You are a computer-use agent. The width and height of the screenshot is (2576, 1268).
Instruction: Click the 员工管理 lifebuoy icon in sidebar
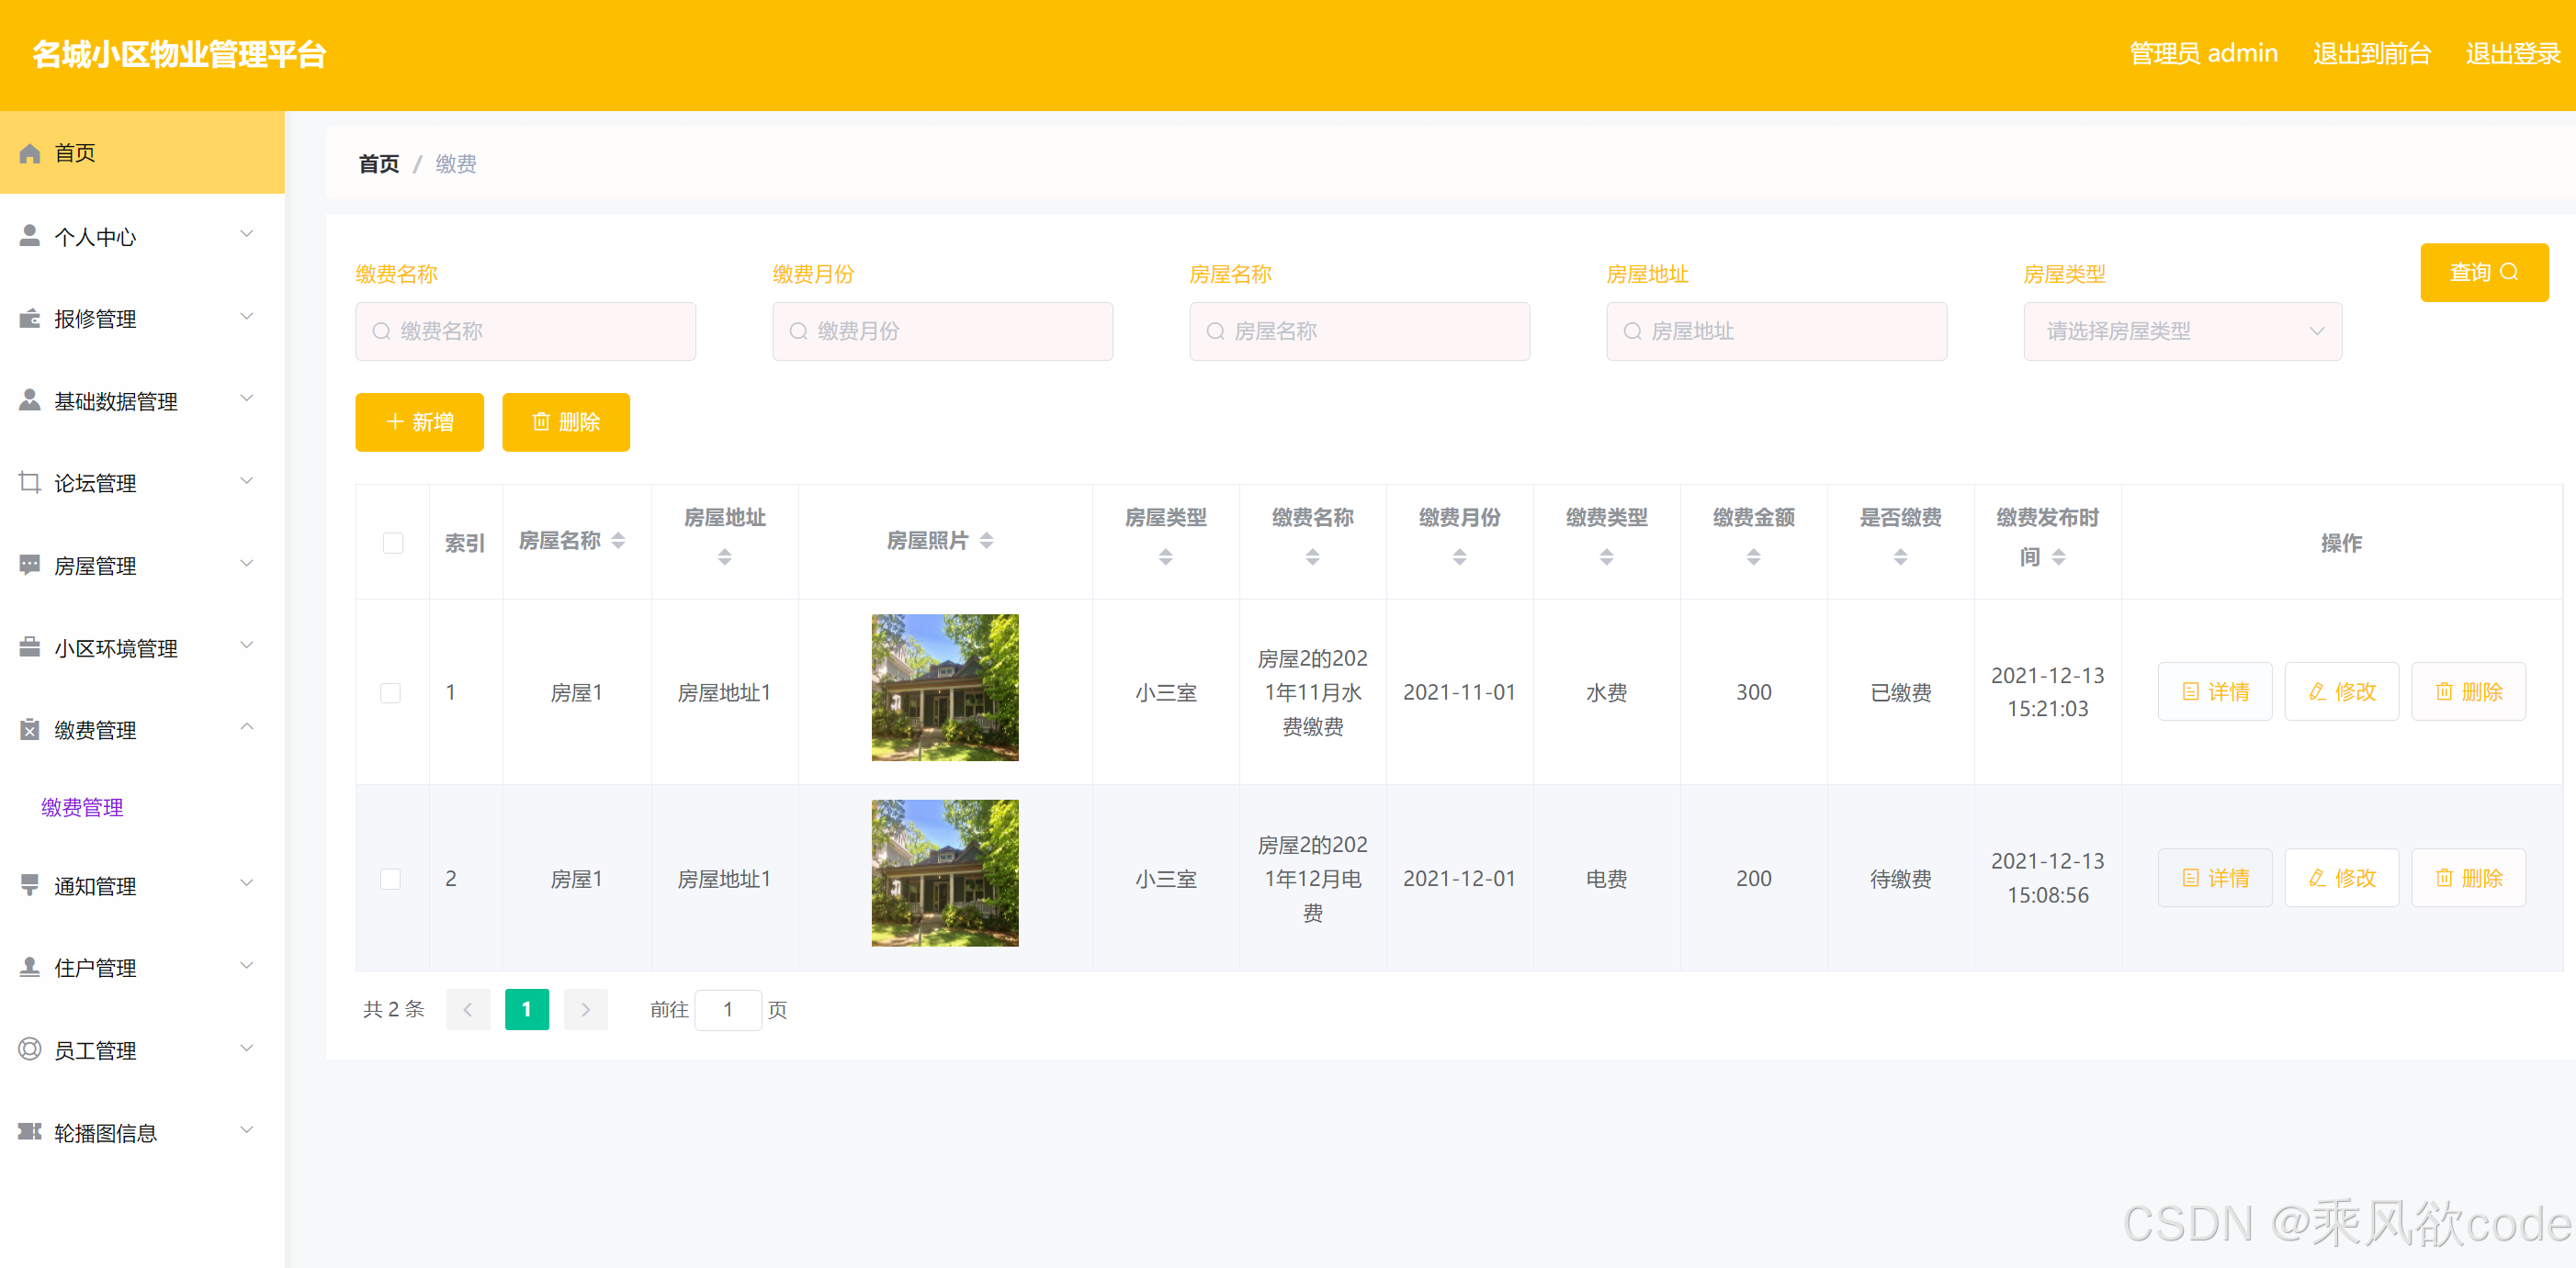pyautogui.click(x=30, y=1049)
